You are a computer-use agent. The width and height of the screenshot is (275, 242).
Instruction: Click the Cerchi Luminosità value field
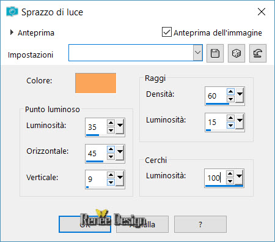click(x=215, y=177)
